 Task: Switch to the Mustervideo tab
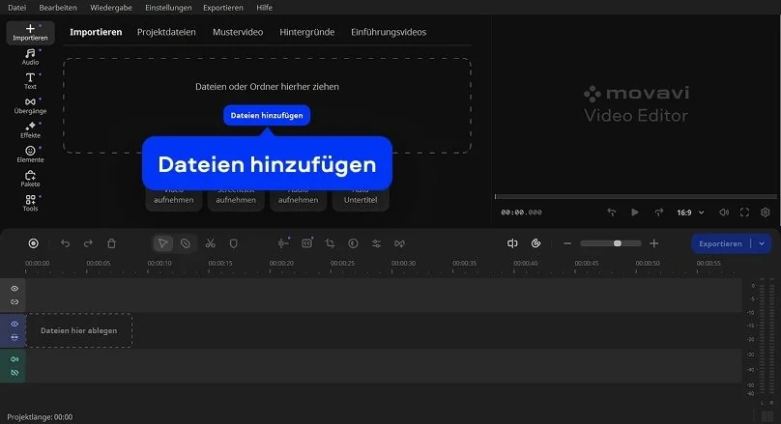pyautogui.click(x=238, y=32)
